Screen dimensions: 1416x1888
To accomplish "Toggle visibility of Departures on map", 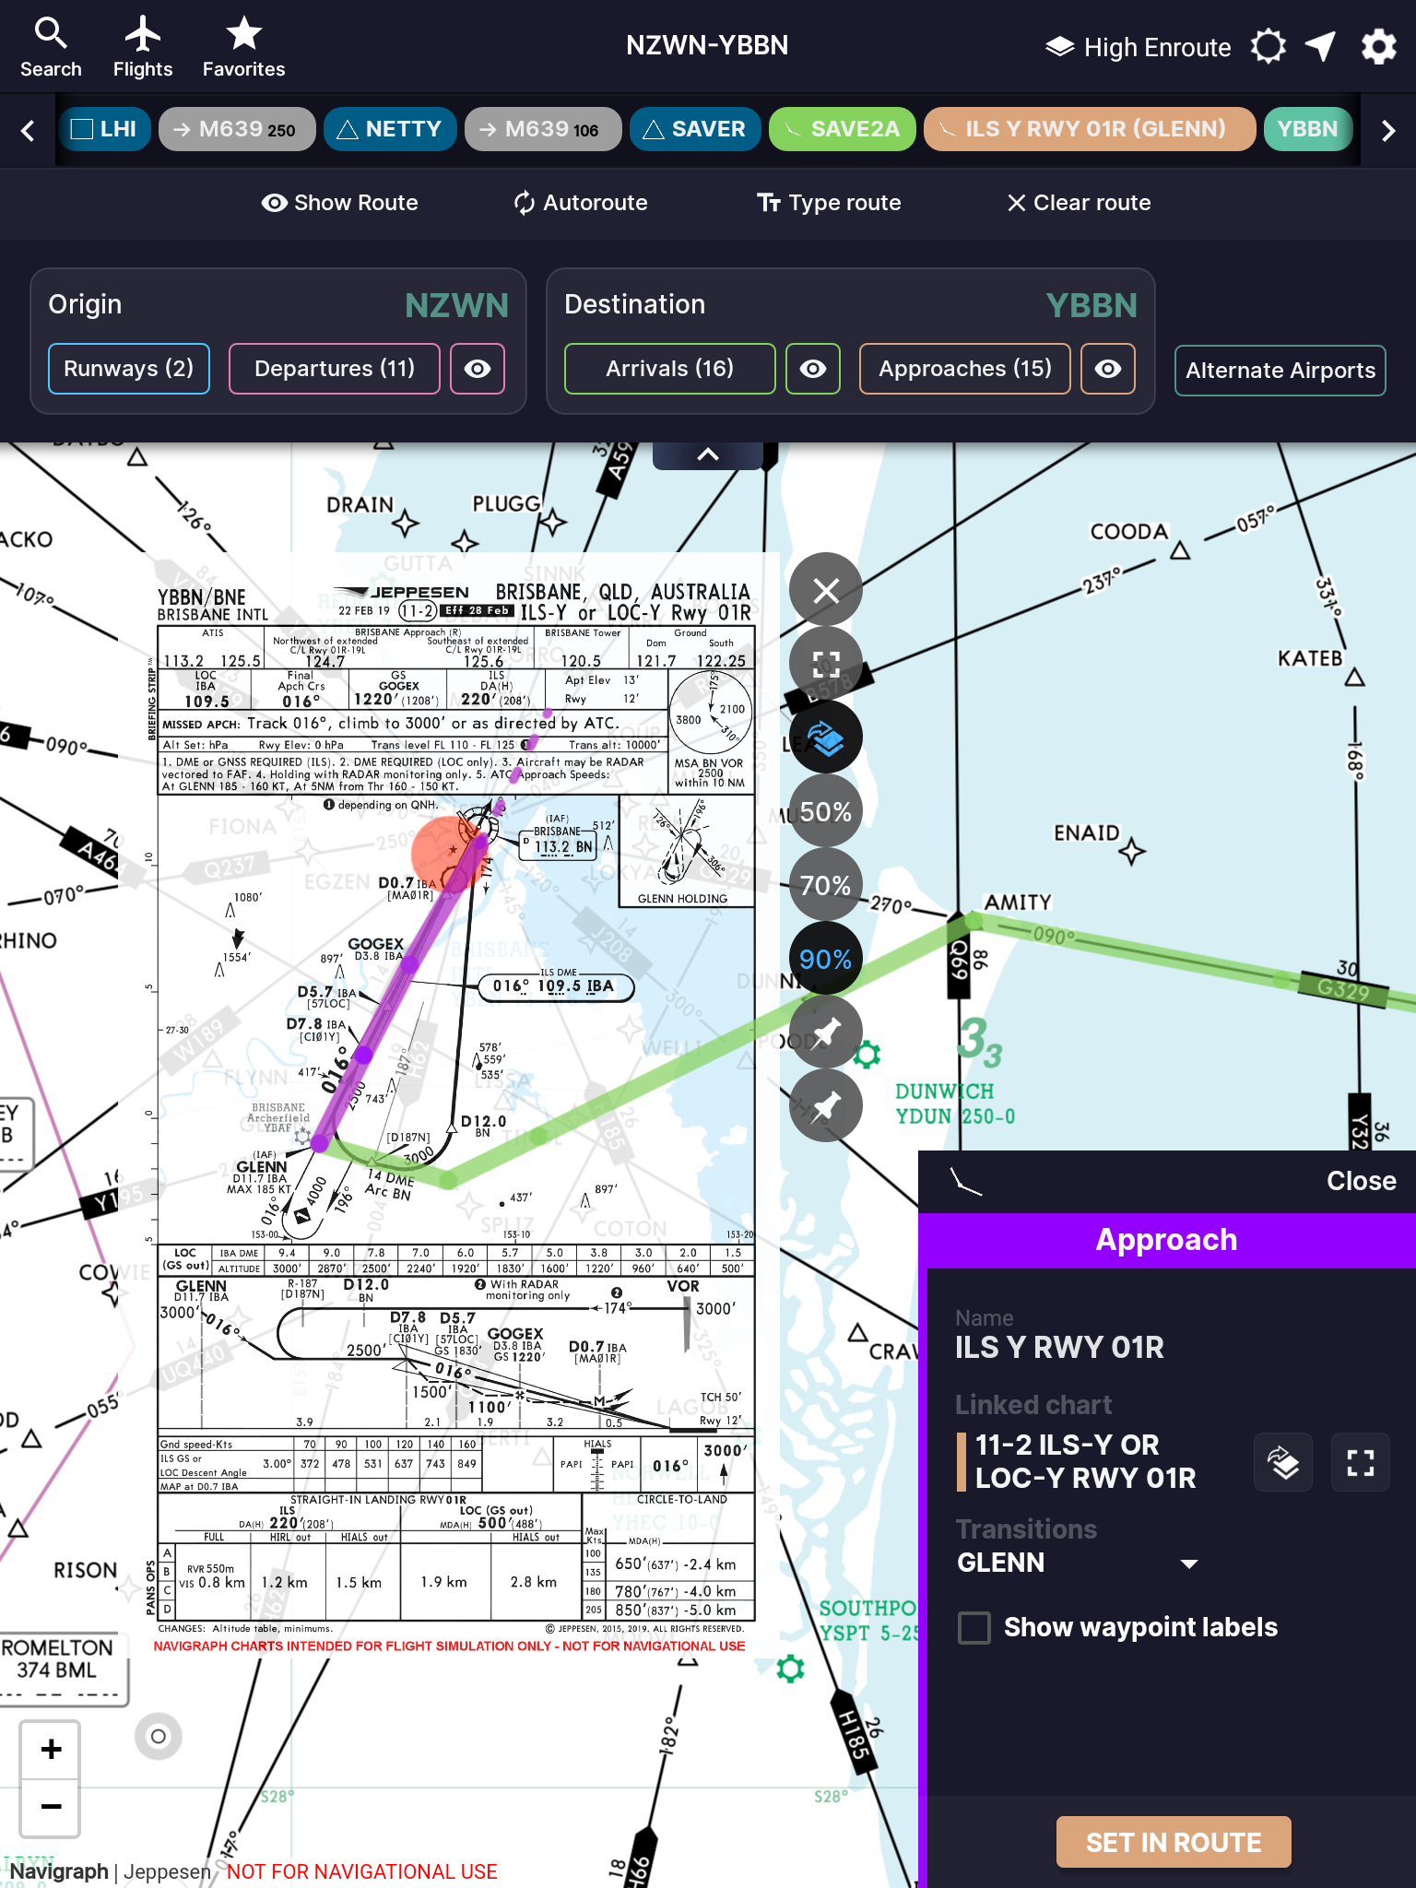I will [x=478, y=369].
